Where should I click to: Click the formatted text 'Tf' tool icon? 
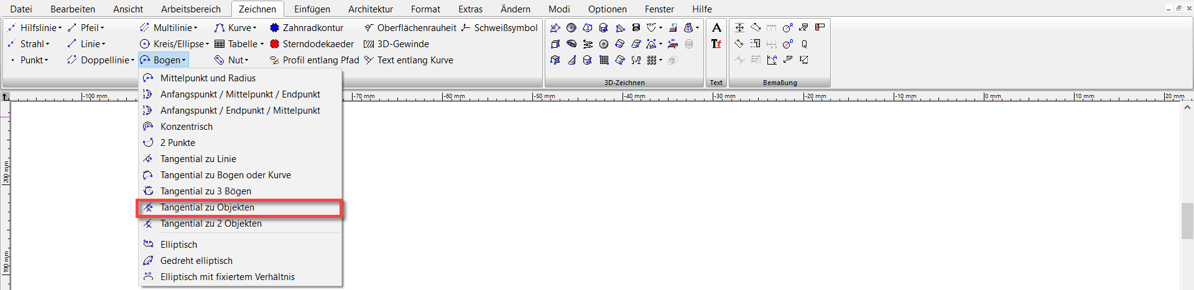pyautogui.click(x=716, y=44)
